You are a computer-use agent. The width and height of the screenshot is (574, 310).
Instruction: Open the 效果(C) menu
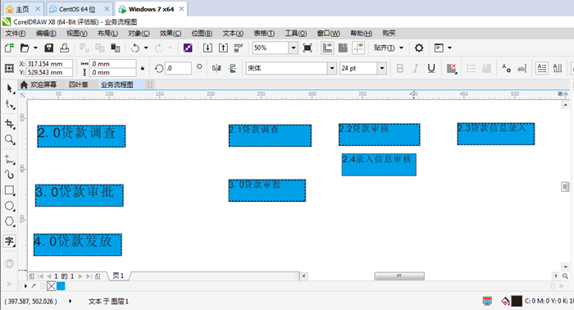tap(171, 34)
